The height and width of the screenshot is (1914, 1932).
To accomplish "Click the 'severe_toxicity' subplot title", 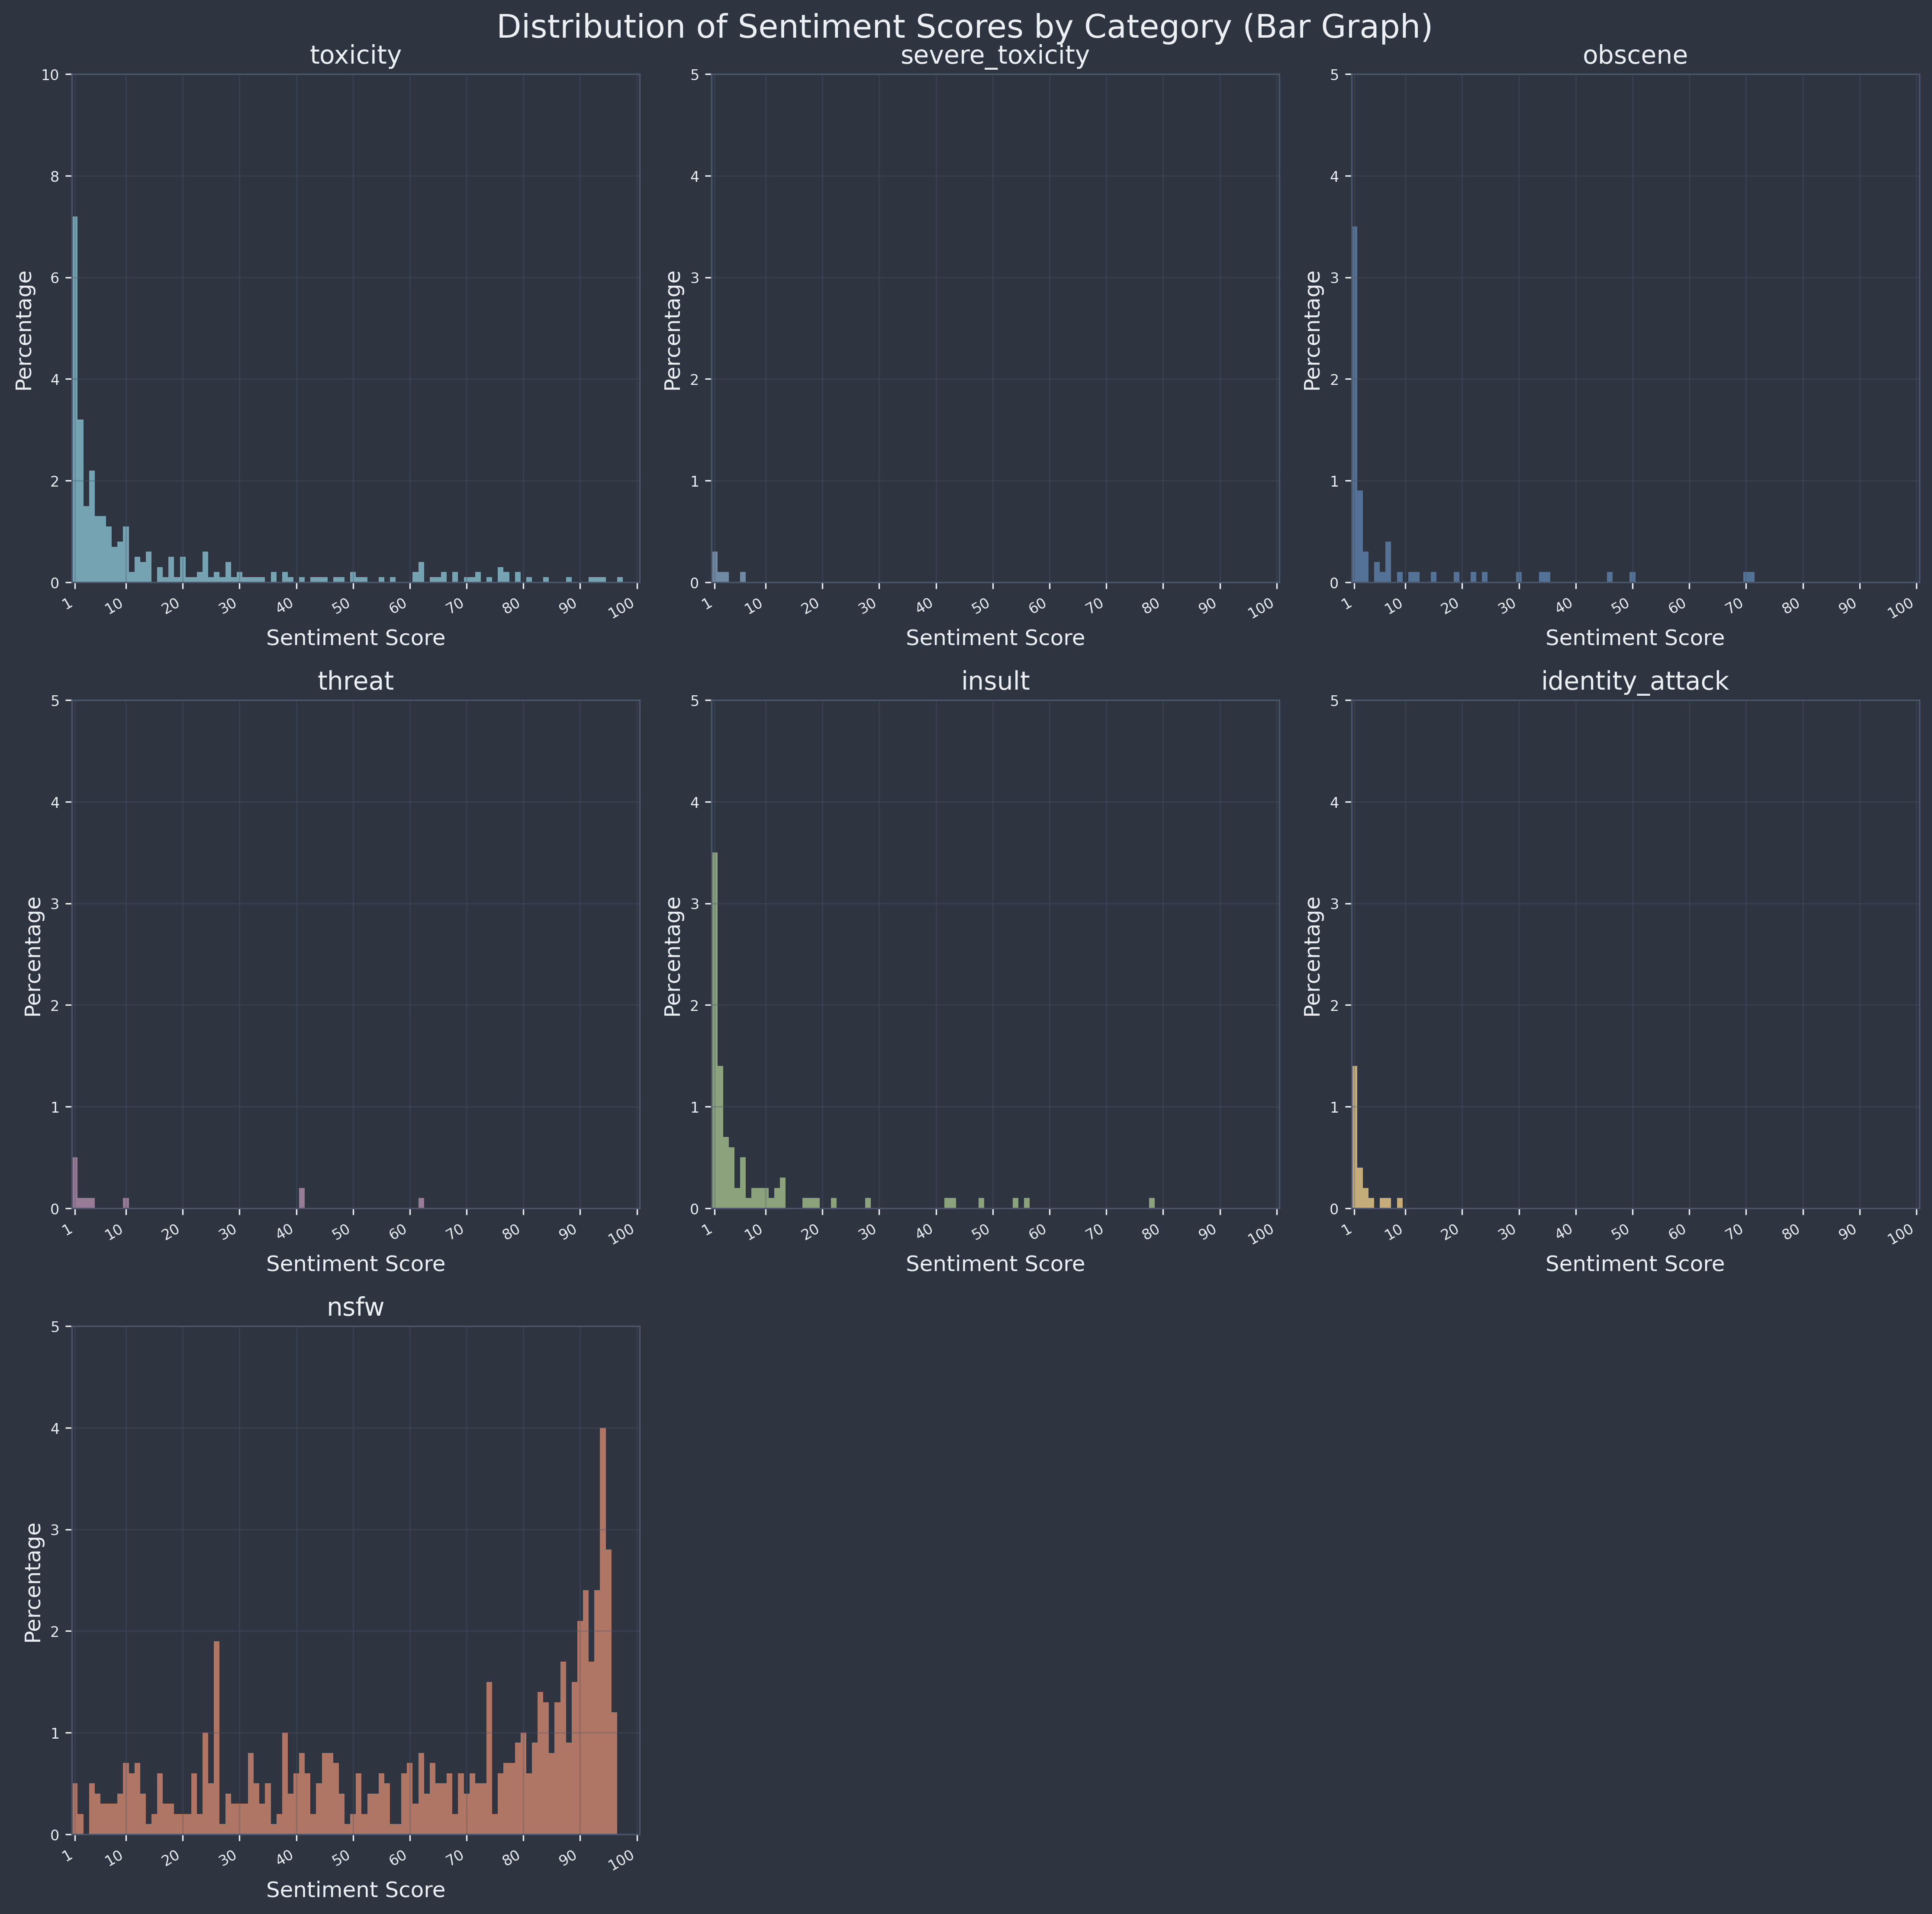I will point(995,56).
